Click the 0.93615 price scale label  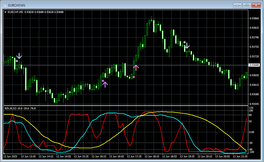254,85
